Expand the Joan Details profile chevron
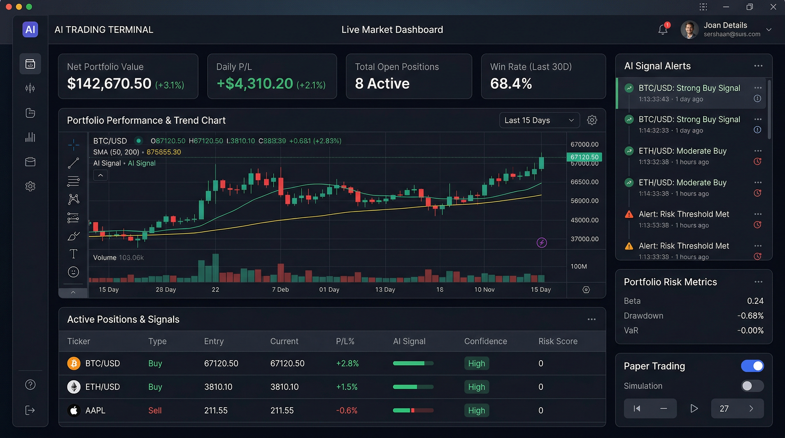785x438 pixels. coord(770,30)
